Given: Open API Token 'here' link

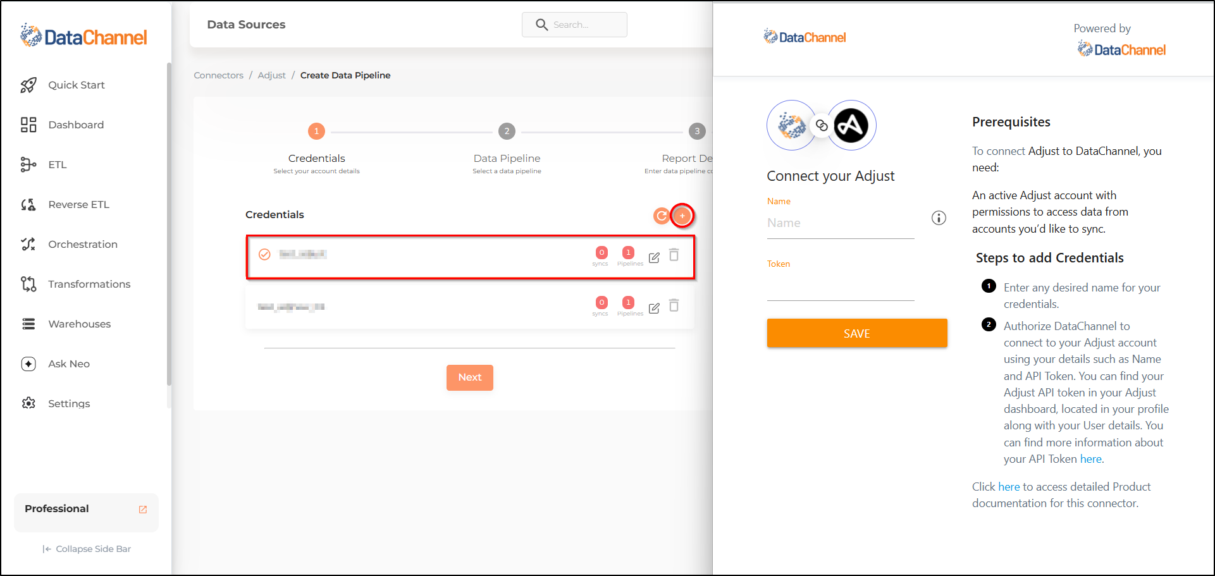Looking at the screenshot, I should tap(1090, 459).
